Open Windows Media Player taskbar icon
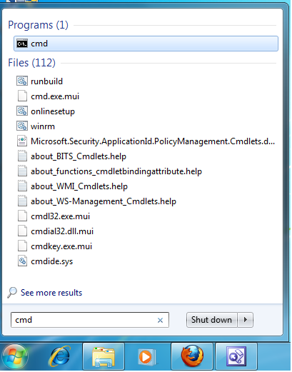The width and height of the screenshot is (292, 372). pos(148,356)
